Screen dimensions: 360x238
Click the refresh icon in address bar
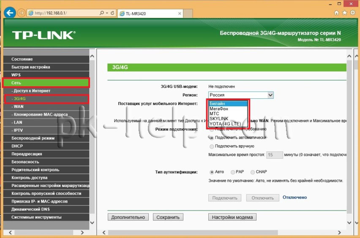tap(112, 13)
